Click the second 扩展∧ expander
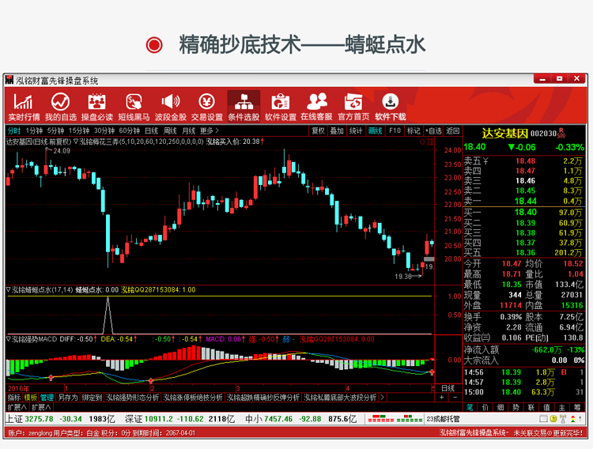 tap(41, 407)
